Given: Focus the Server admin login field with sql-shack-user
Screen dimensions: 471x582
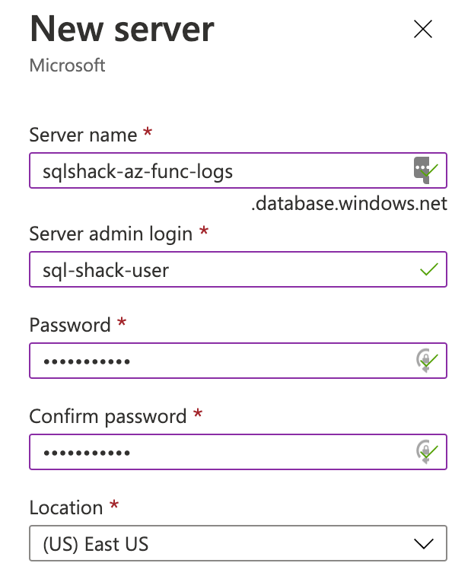Looking at the screenshot, I should point(213,269).
